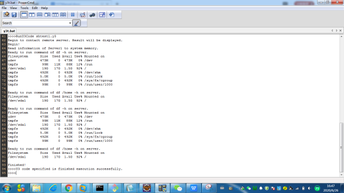Select the single pane layout

point(24,15)
